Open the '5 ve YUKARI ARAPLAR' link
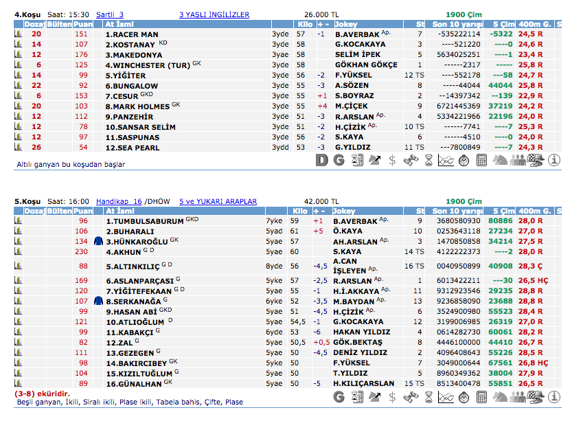 tap(218, 201)
